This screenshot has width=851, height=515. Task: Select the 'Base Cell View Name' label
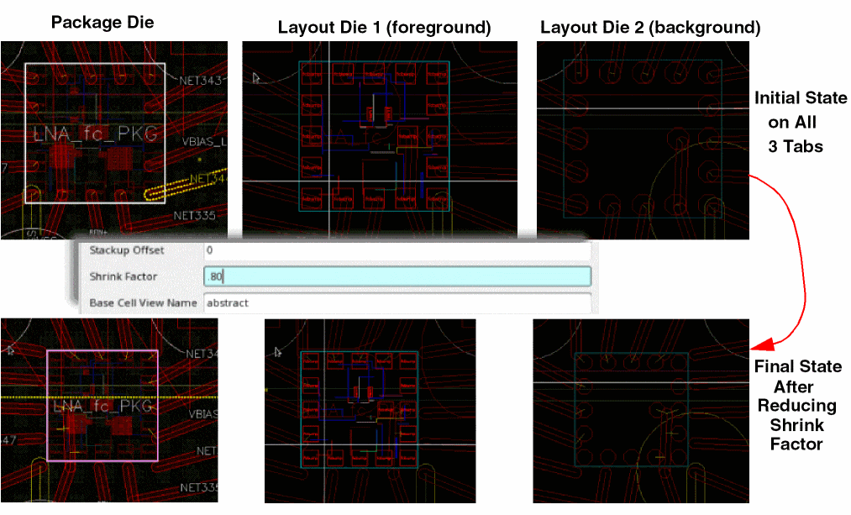coord(143,302)
